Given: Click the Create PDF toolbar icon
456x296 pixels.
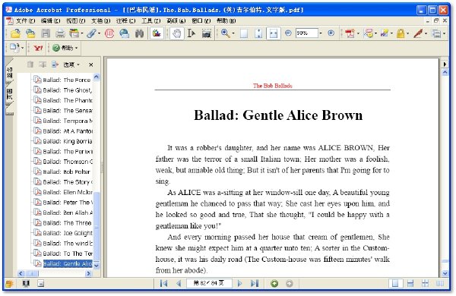Looking at the screenshot, I should [350, 33].
